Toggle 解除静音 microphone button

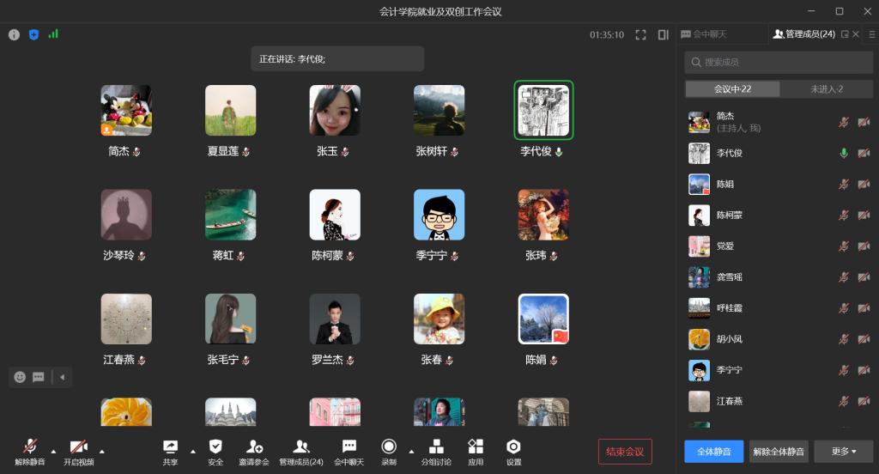point(30,447)
